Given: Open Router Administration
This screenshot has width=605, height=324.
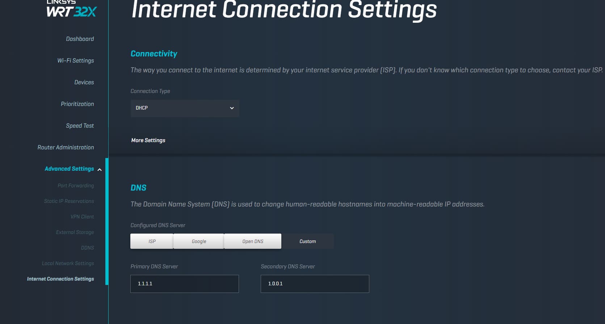Looking at the screenshot, I should [66, 147].
